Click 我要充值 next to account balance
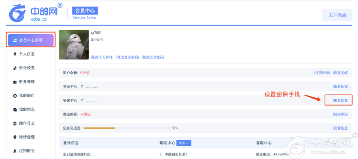The width and height of the screenshot is (358, 159). [340, 73]
